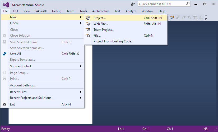The height and width of the screenshot is (132, 218).
Task: Click the Web Site globe icon
Action: (88, 24)
